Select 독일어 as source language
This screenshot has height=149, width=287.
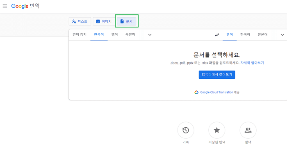pyautogui.click(x=130, y=34)
